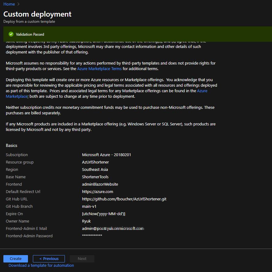Click the Frontend-Admin Password label
Viewport: 272px width, 272px height.
click(x=29, y=236)
